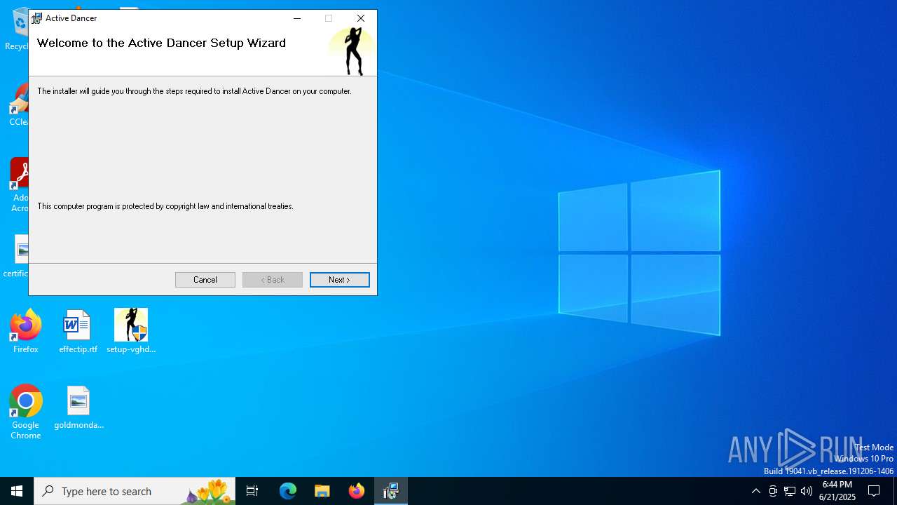The image size is (897, 505).
Task: Cancel the Active Dancer installation
Action: 205,280
